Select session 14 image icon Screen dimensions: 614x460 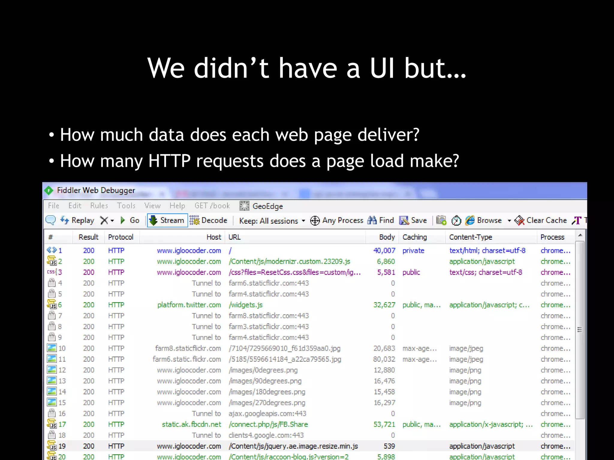click(x=52, y=391)
